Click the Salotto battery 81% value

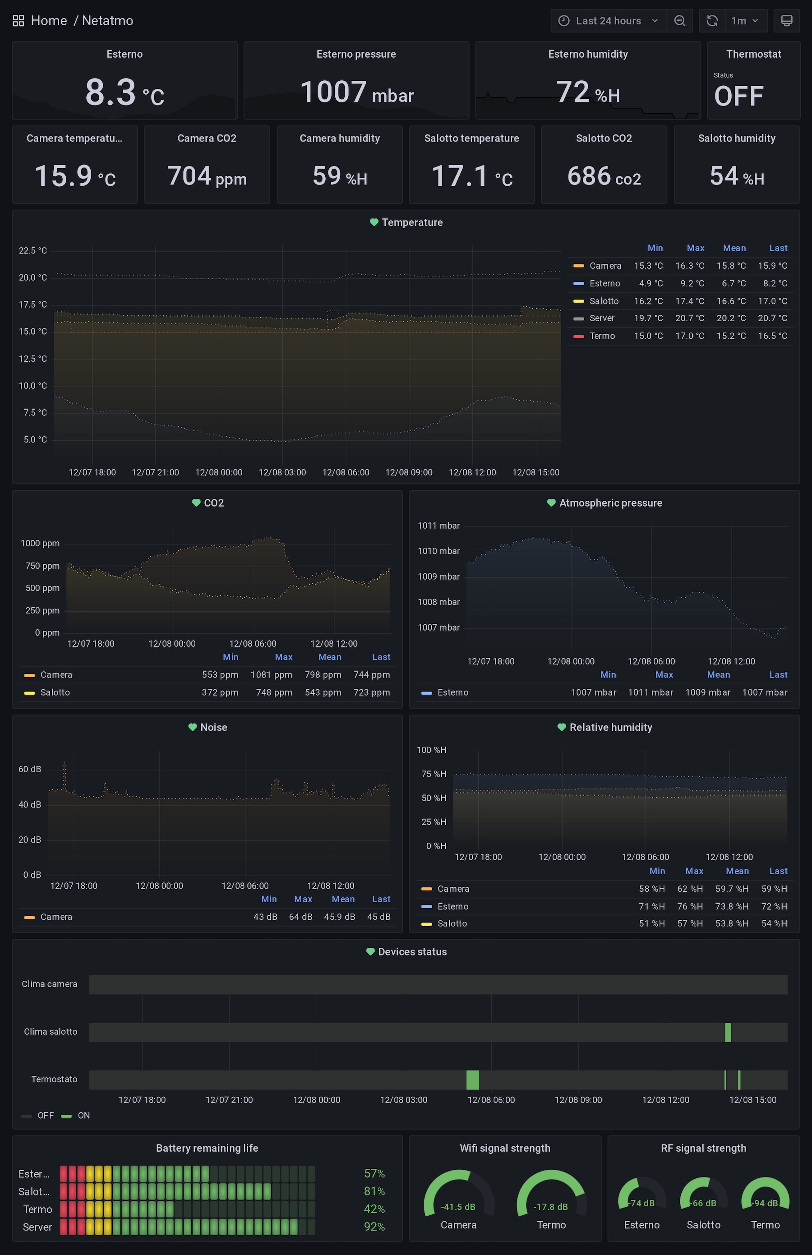[374, 1191]
